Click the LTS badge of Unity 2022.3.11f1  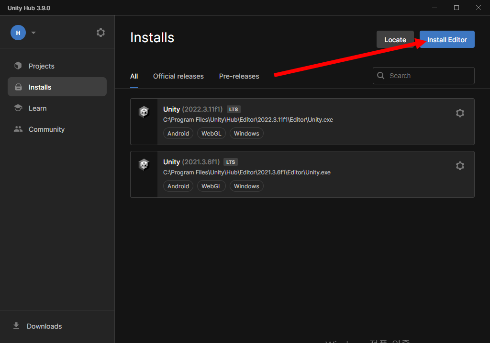point(234,109)
